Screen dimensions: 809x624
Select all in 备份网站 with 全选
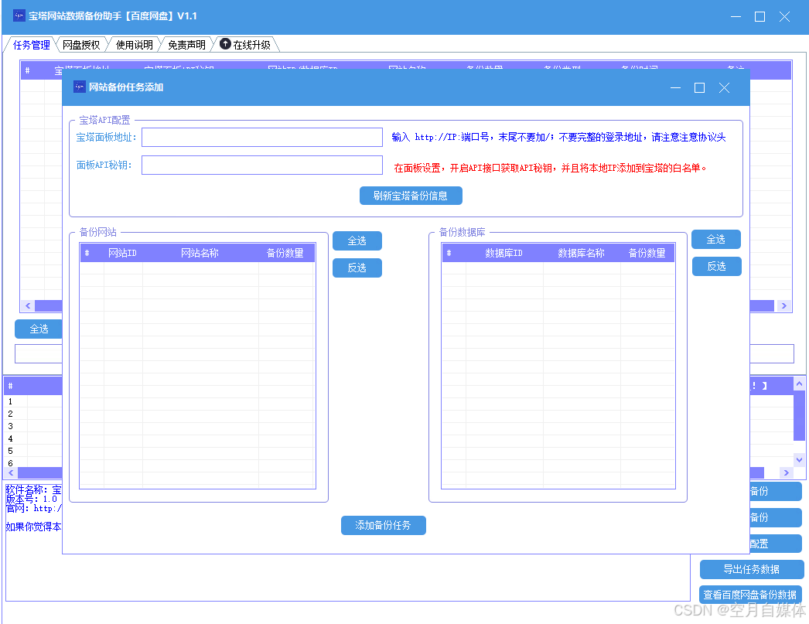coord(357,240)
